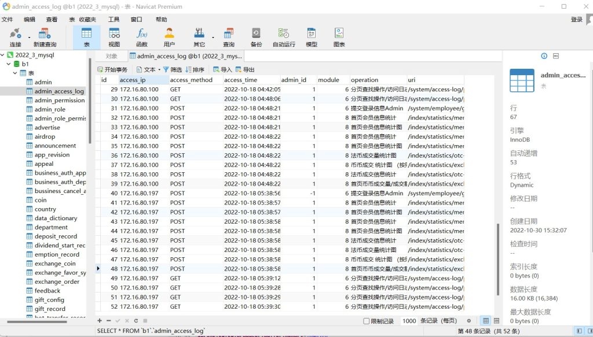Switch to the 对象 (Objects) tab

[111, 56]
